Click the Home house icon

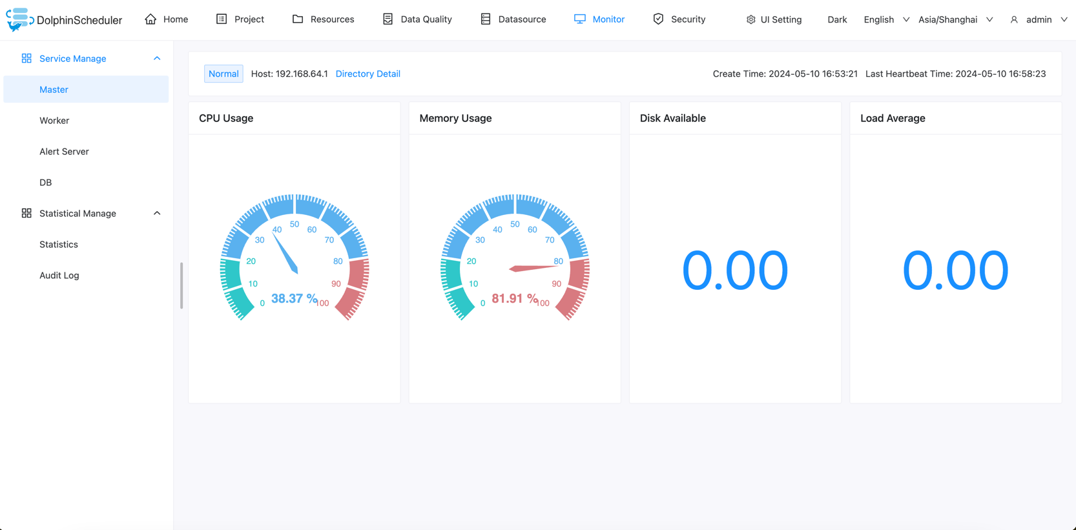[150, 19]
